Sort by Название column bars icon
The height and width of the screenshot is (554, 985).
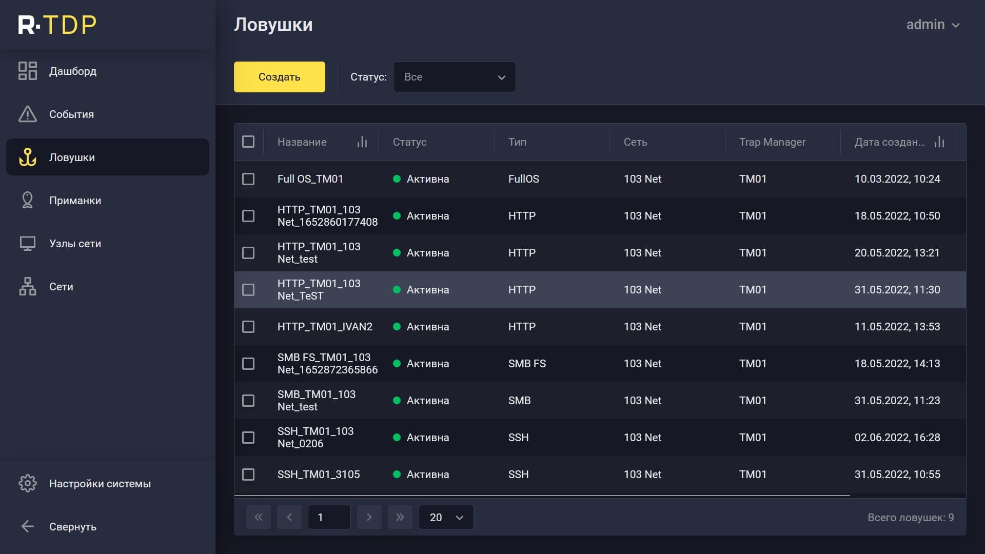coord(362,142)
